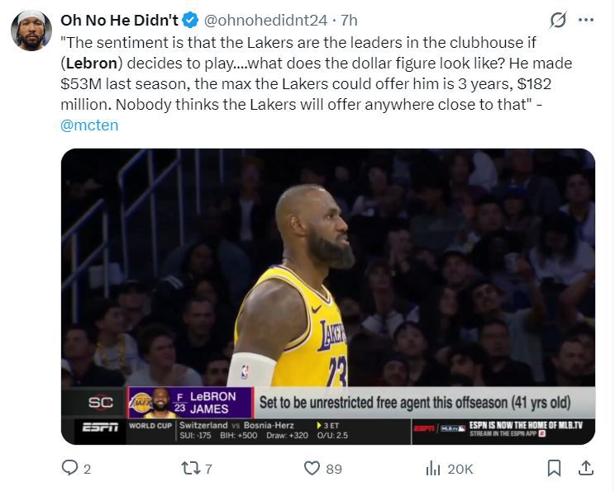Open the three-dot more options menu
This screenshot has height=491, width=615.
tap(586, 20)
